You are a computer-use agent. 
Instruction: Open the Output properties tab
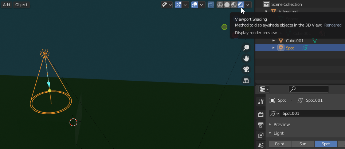[x=261, y=125]
